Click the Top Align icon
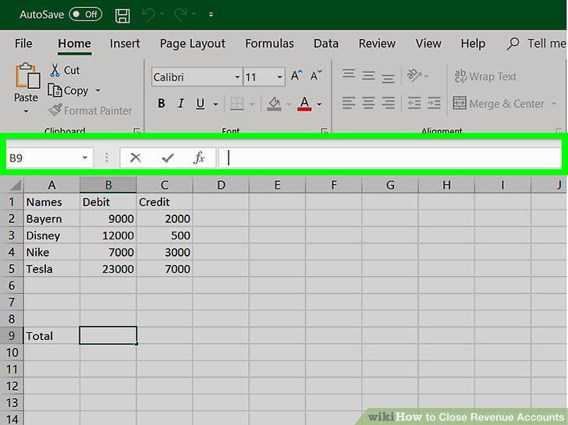The height and width of the screenshot is (425, 568). click(x=349, y=75)
